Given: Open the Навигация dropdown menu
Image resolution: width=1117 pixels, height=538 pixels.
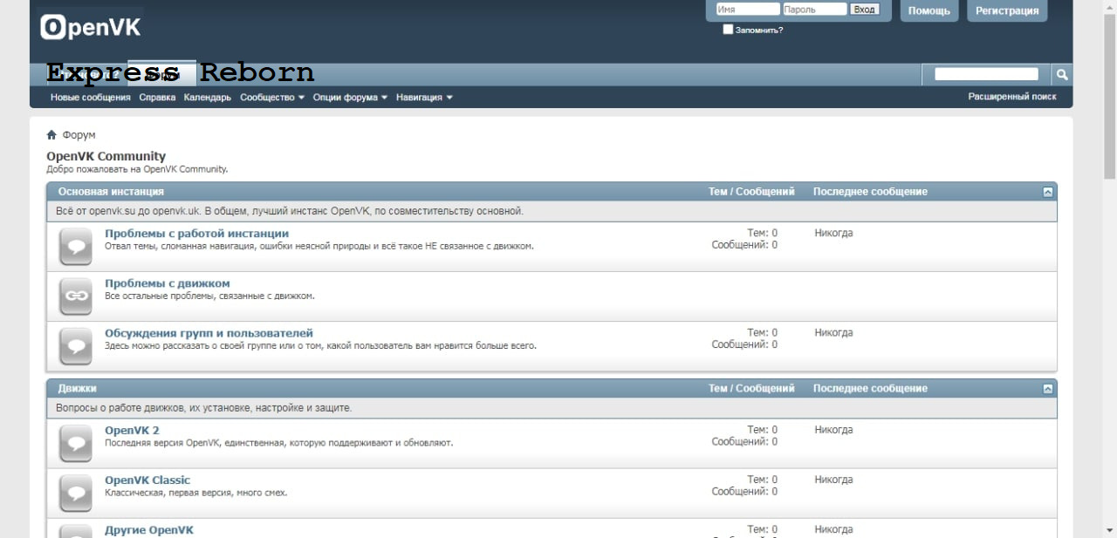Looking at the screenshot, I should pos(424,98).
